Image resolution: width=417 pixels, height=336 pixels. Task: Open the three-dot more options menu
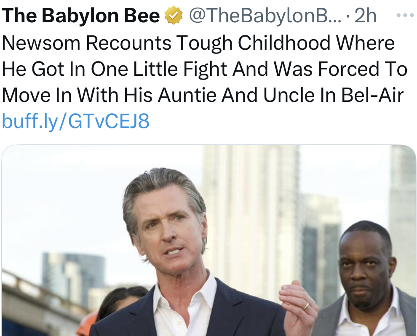pyautogui.click(x=404, y=16)
